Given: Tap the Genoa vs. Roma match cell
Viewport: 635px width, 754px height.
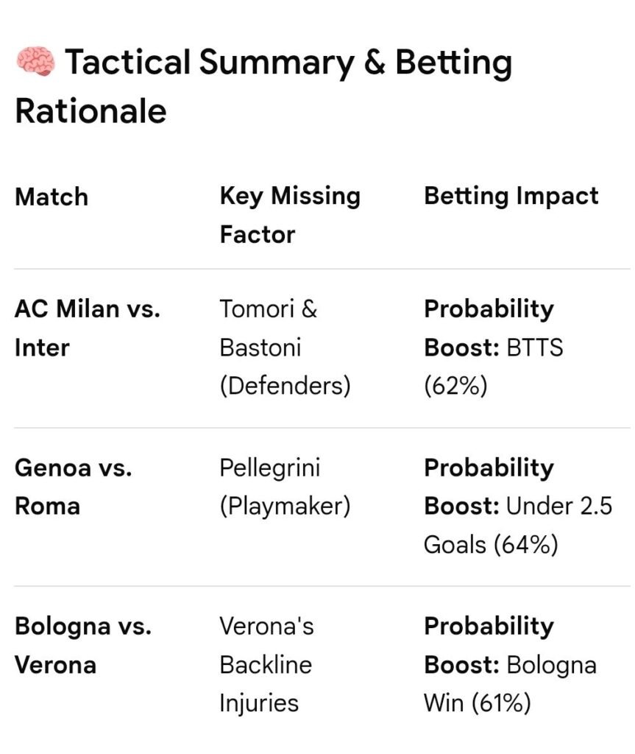Looking at the screenshot, I should tap(73, 487).
